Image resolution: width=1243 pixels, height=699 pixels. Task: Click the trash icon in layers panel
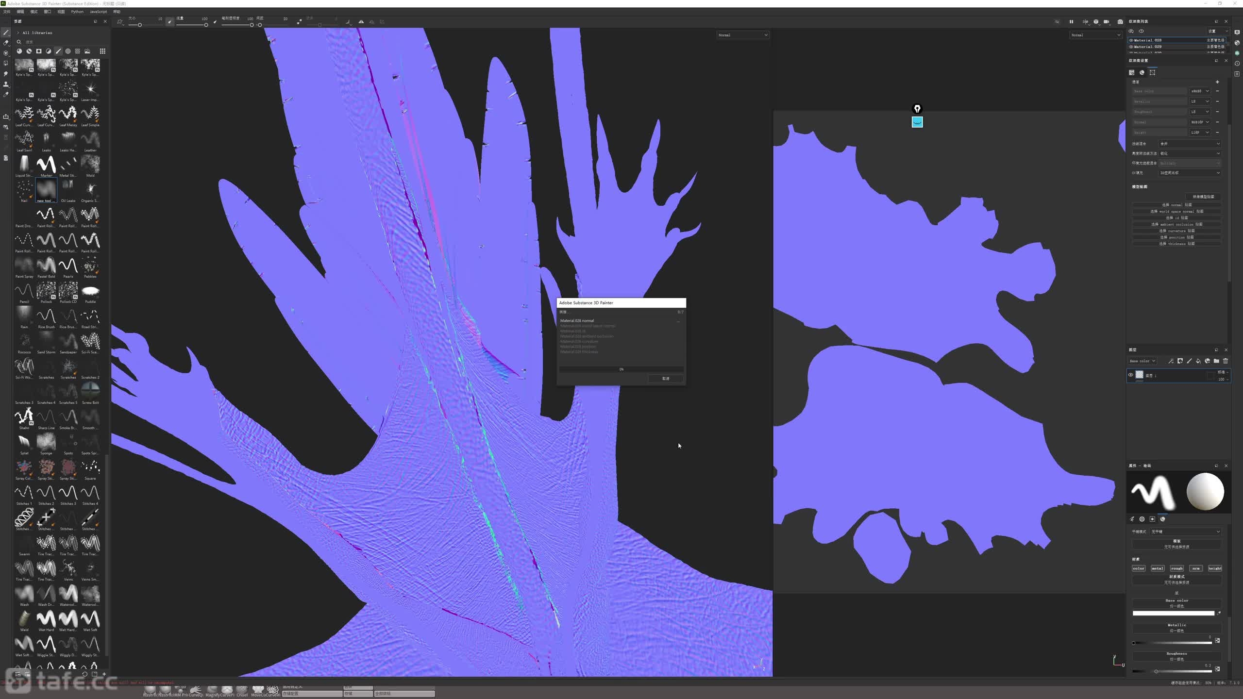[x=1226, y=361]
